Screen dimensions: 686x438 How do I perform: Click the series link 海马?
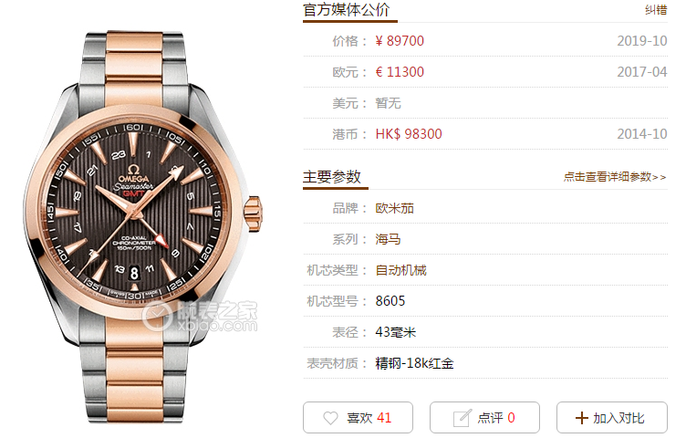point(388,239)
